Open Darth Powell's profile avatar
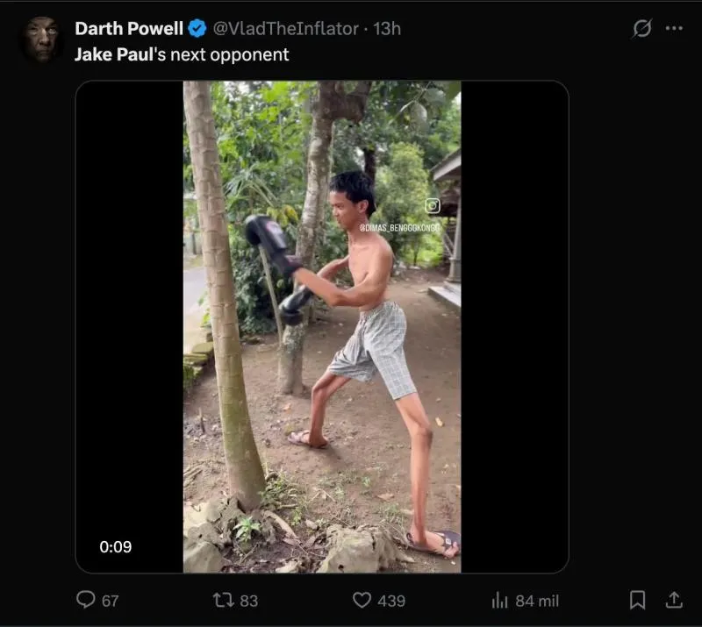The width and height of the screenshot is (702, 627). [41, 39]
